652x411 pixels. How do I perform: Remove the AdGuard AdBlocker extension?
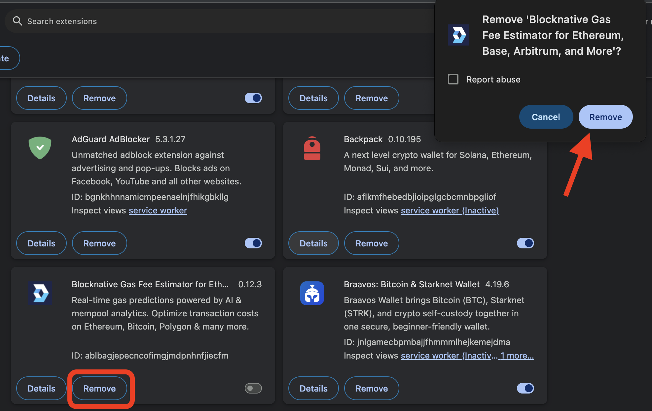pos(99,243)
